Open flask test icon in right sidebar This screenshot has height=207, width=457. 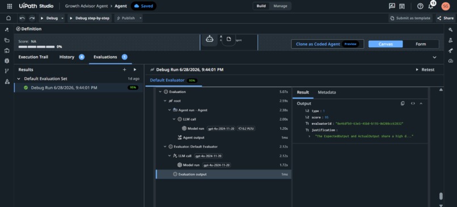click(x=451, y=40)
